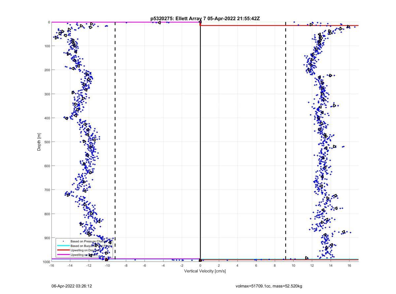Click velocity axis tick label '14'
This screenshot has width=396, height=294.
pyautogui.click(x=331, y=266)
